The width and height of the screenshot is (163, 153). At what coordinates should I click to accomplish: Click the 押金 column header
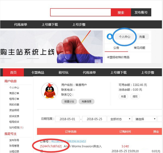coord(156,132)
